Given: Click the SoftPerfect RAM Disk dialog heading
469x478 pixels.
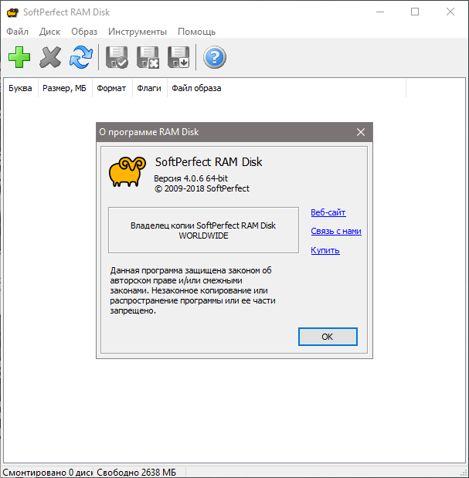Looking at the screenshot, I should coord(209,162).
